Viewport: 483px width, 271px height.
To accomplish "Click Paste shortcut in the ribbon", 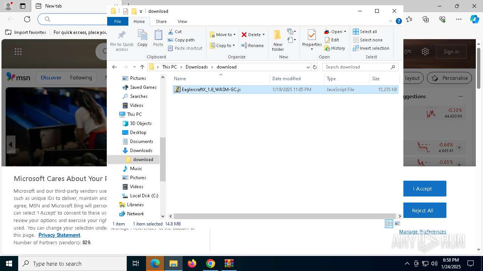I will tap(185, 48).
